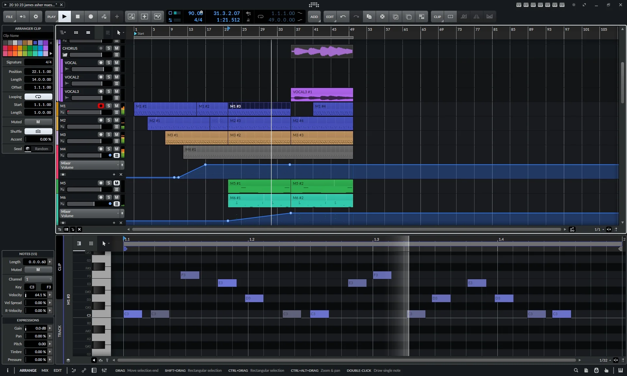This screenshot has width=627, height=376.
Task: Click the delete (circled X) icon in the EDIT group
Action: pyautogui.click(x=382, y=17)
